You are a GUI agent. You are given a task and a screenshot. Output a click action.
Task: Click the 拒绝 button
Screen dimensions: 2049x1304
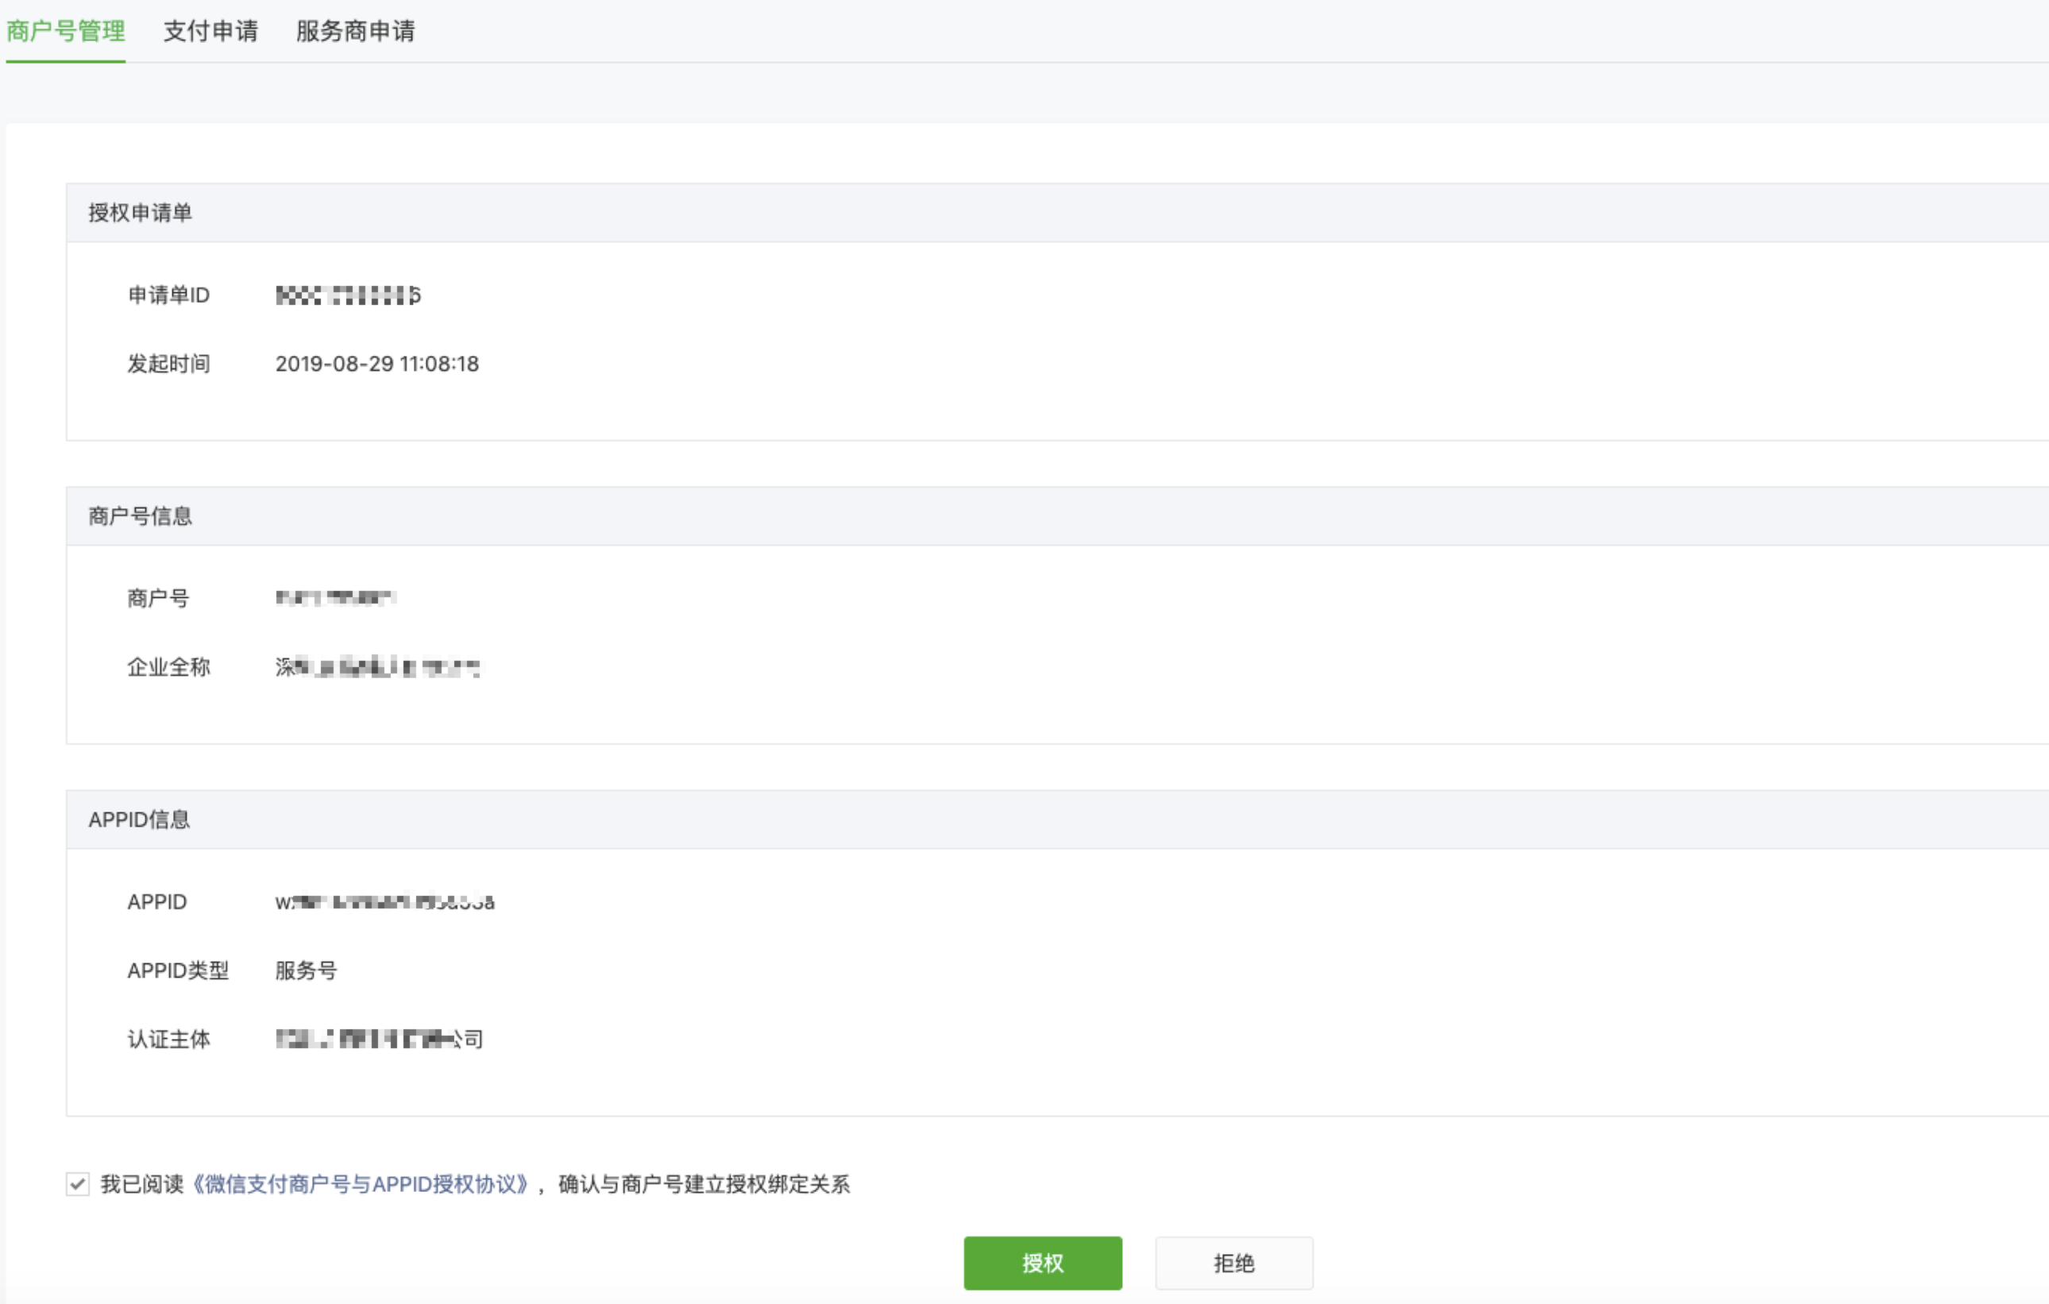(1233, 1263)
